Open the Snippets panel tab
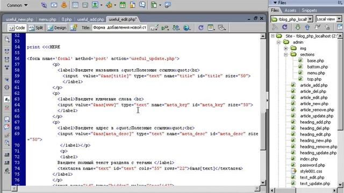 pyautogui.click(x=309, y=11)
